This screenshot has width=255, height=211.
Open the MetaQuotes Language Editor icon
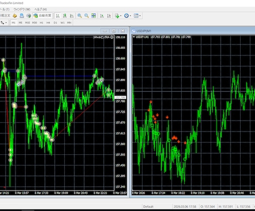pyautogui.click(x=15, y=16)
